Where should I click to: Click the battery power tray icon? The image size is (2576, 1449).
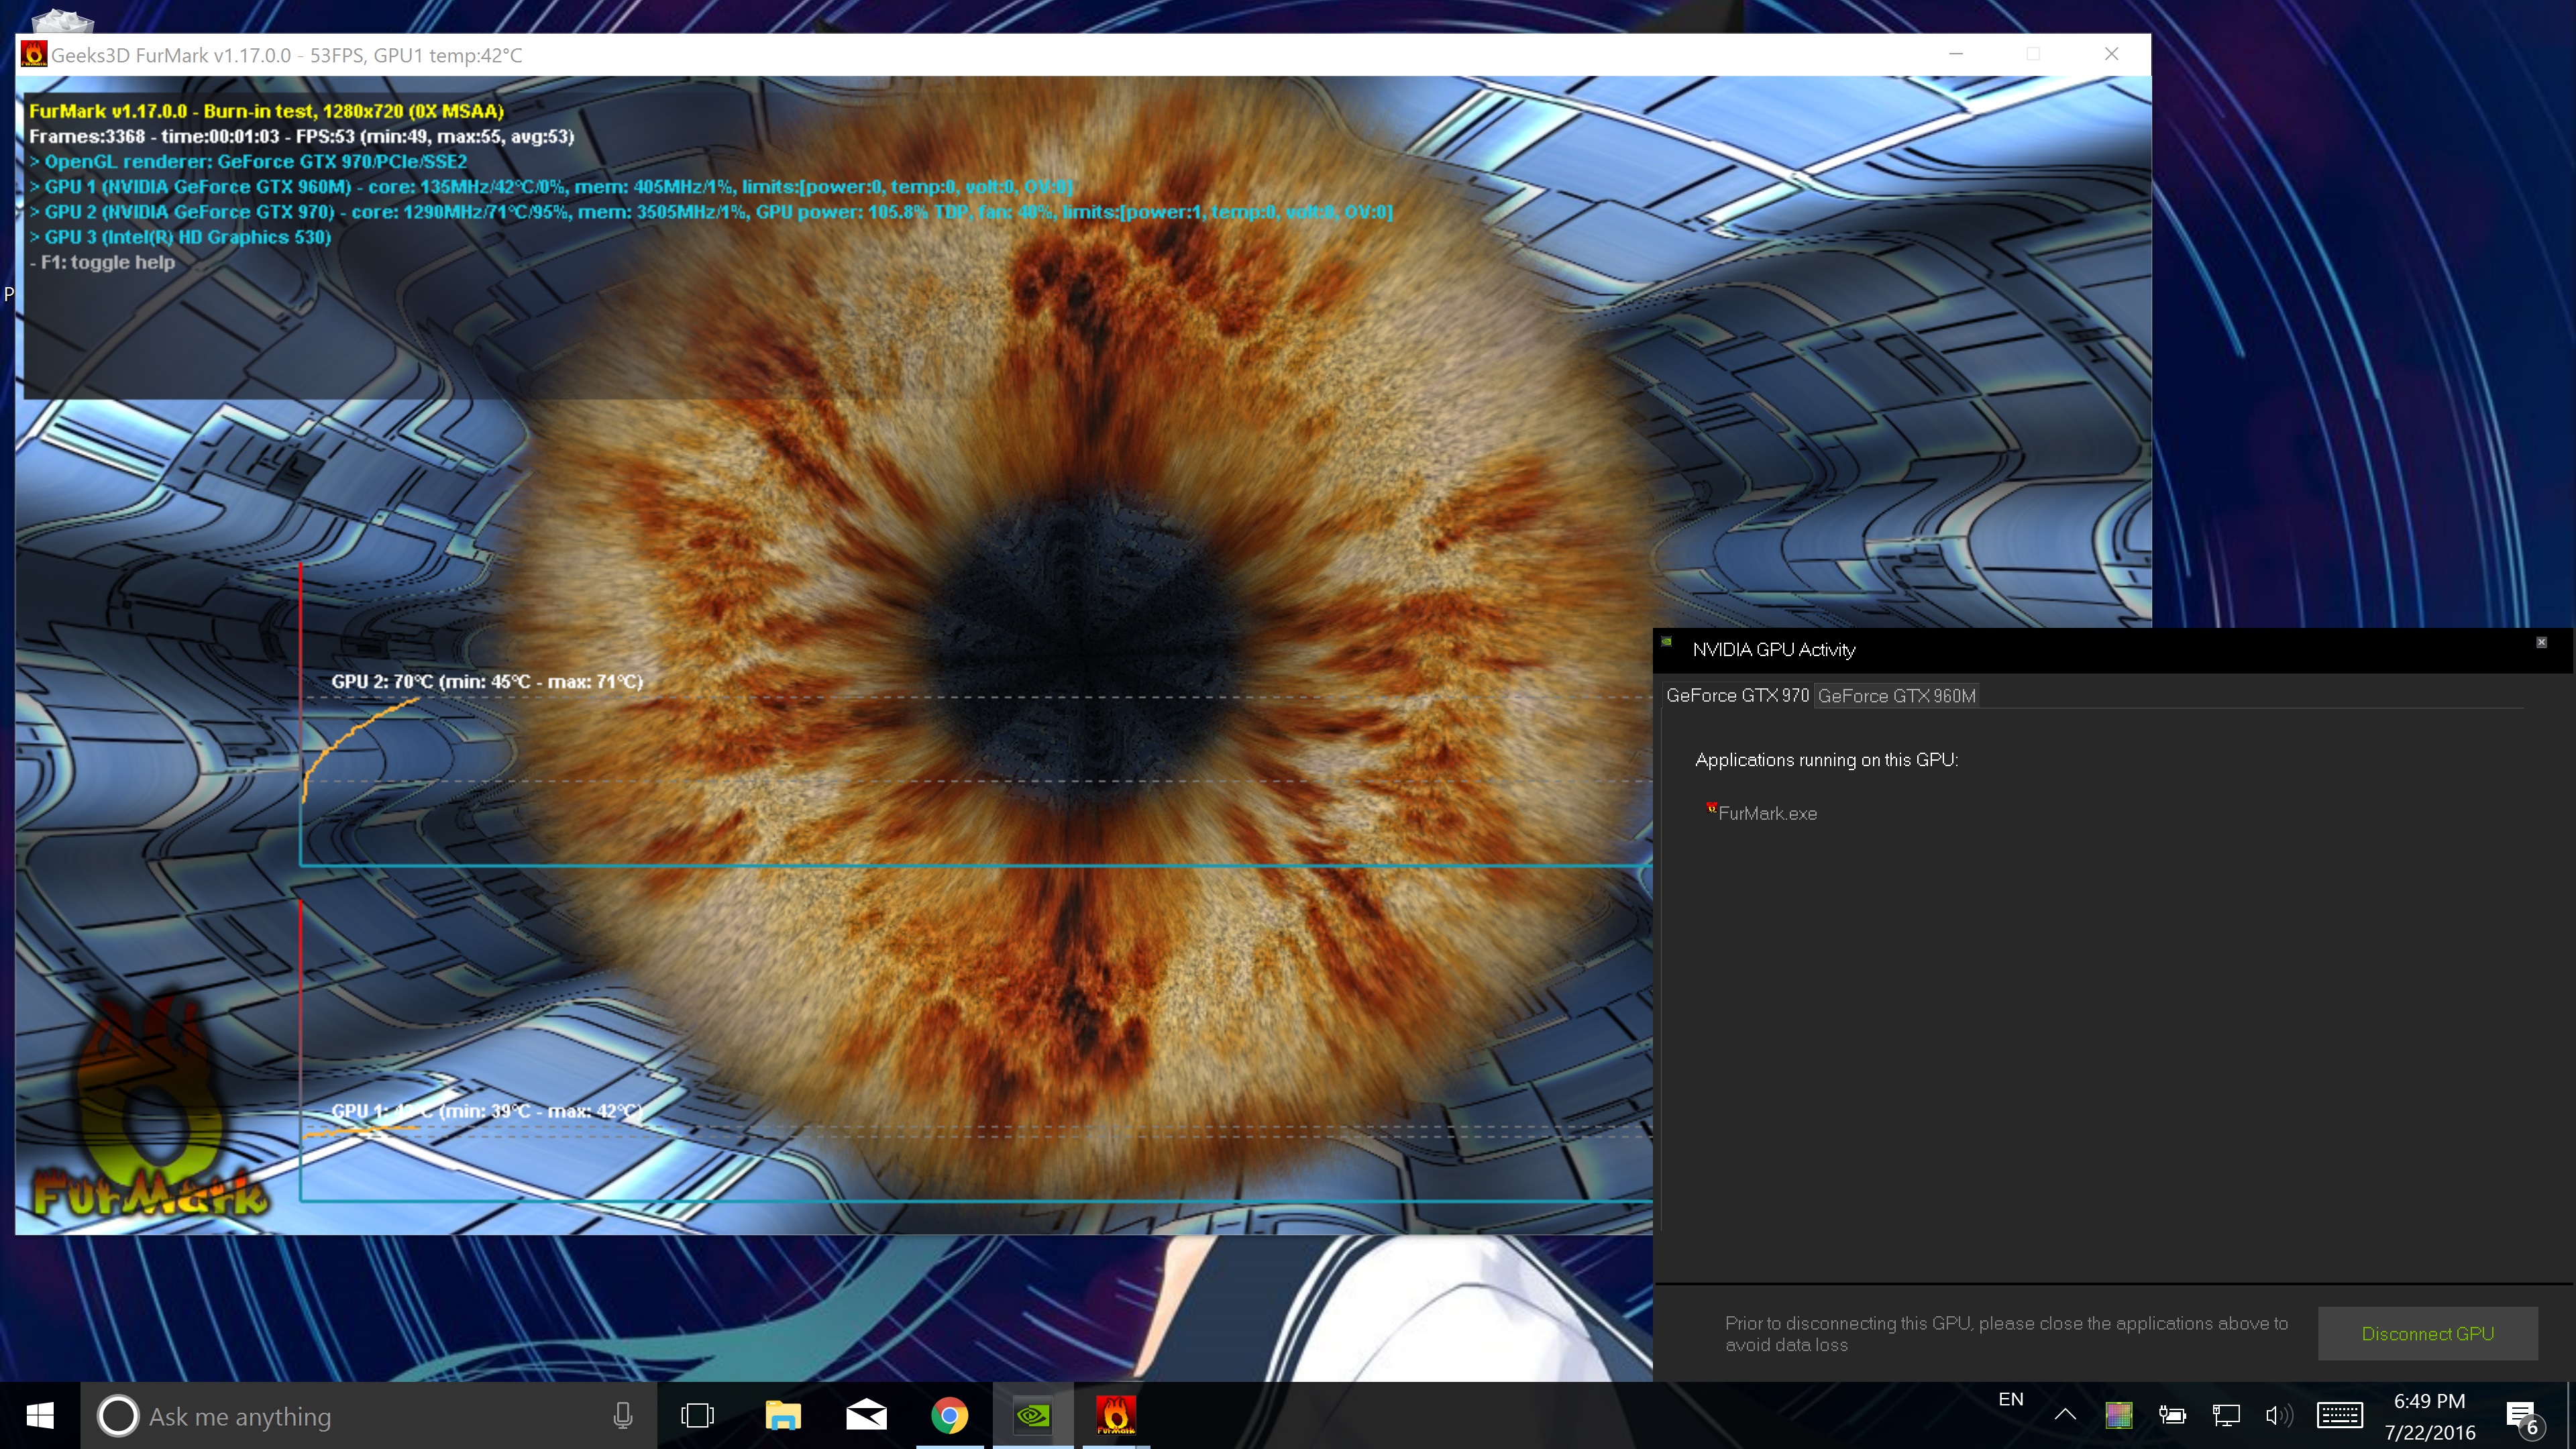[x=2172, y=1415]
